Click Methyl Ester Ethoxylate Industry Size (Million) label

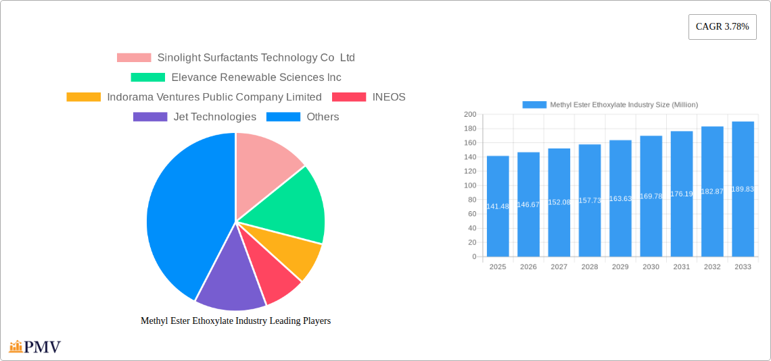pos(624,105)
